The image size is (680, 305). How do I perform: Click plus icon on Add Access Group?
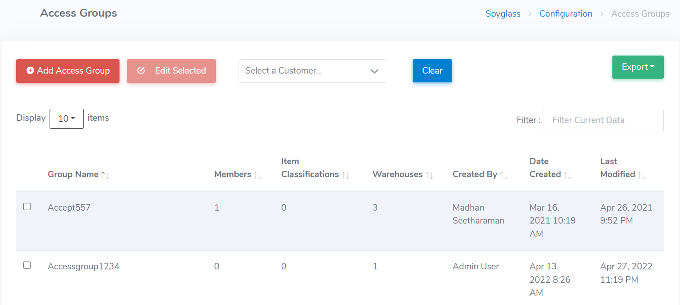(x=30, y=71)
